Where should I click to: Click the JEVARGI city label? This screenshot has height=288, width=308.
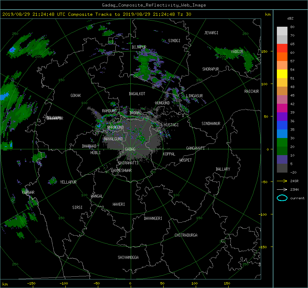tap(211, 33)
